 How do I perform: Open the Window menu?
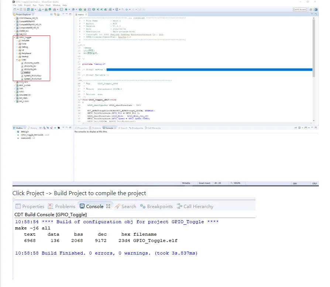tap(56, 5)
